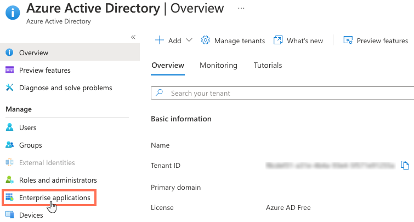Click the Groups people icon

(9, 145)
